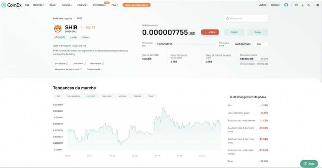Viewport: 322px width, 168px height.
Task: Open the Fiat menu item
Action: click(x=27, y=5)
